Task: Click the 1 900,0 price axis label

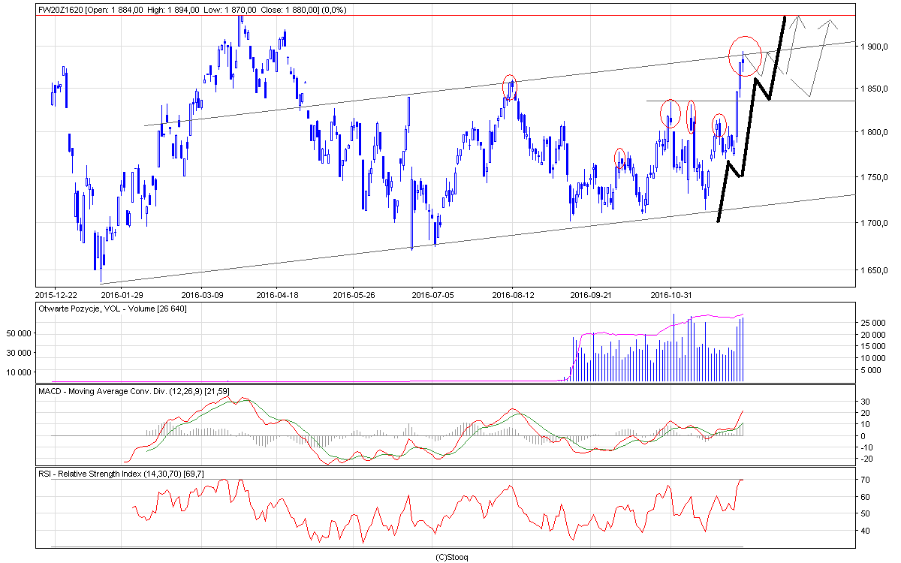Action: pyautogui.click(x=873, y=47)
